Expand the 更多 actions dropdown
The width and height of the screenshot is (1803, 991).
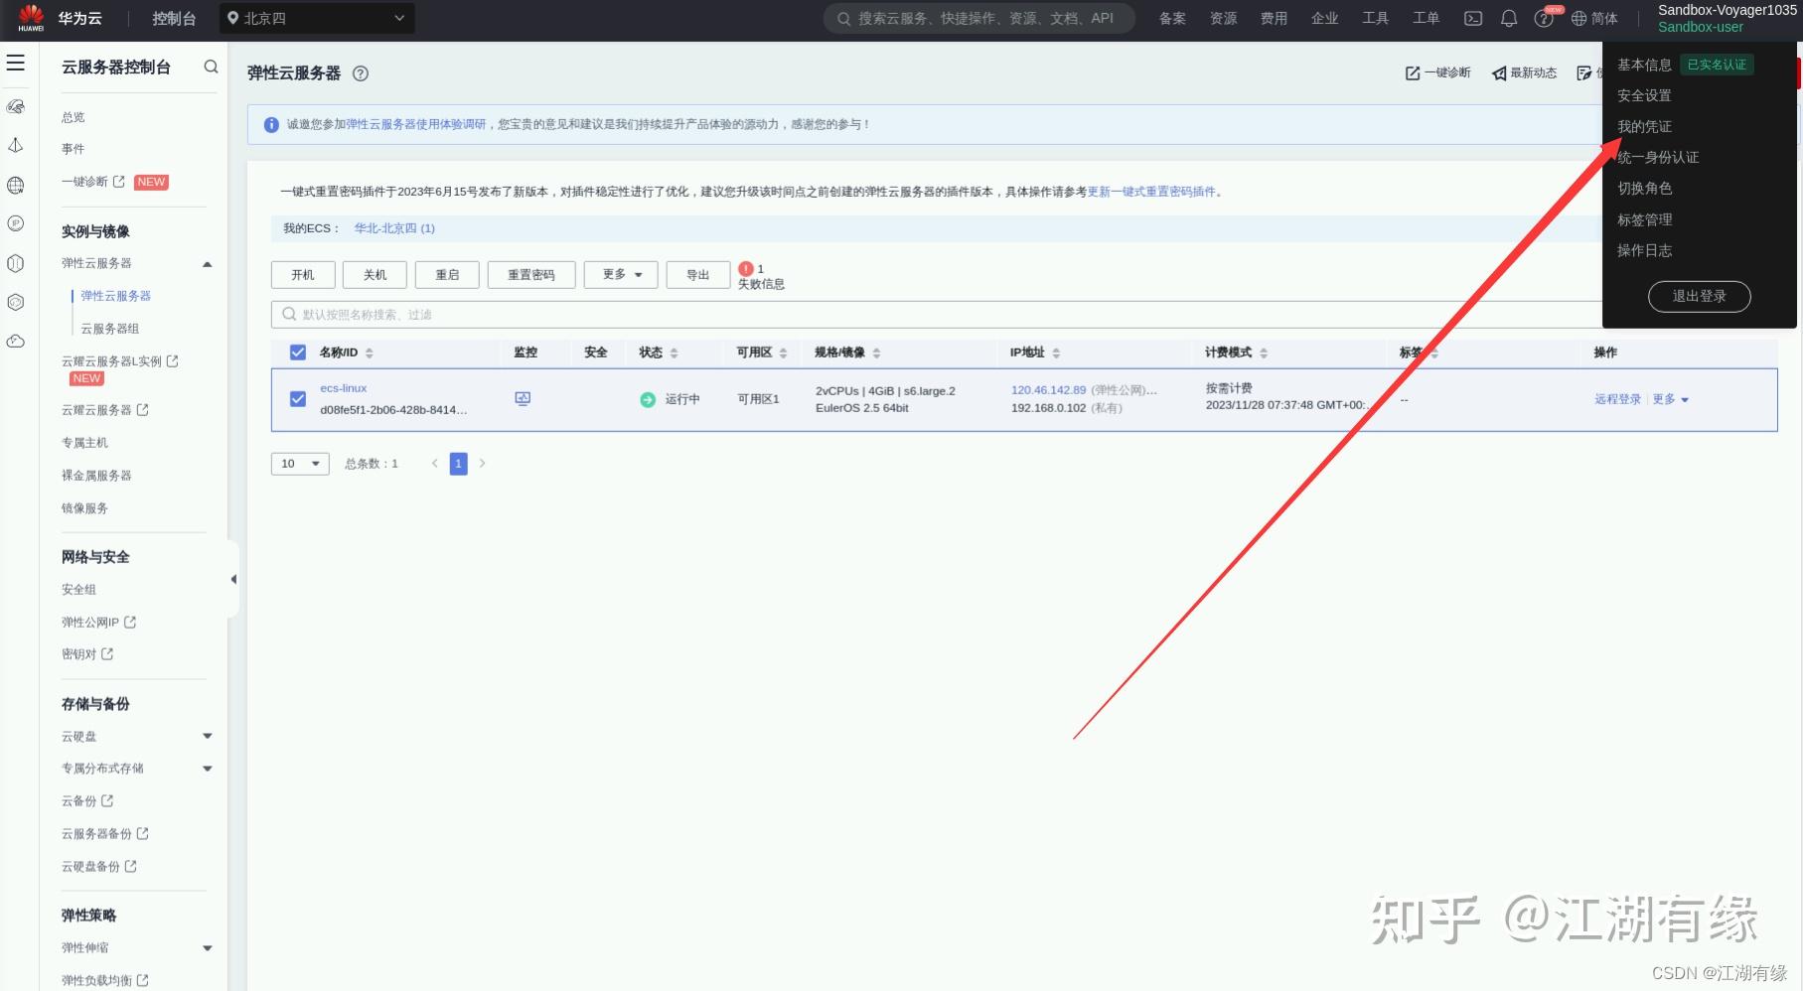pos(620,274)
